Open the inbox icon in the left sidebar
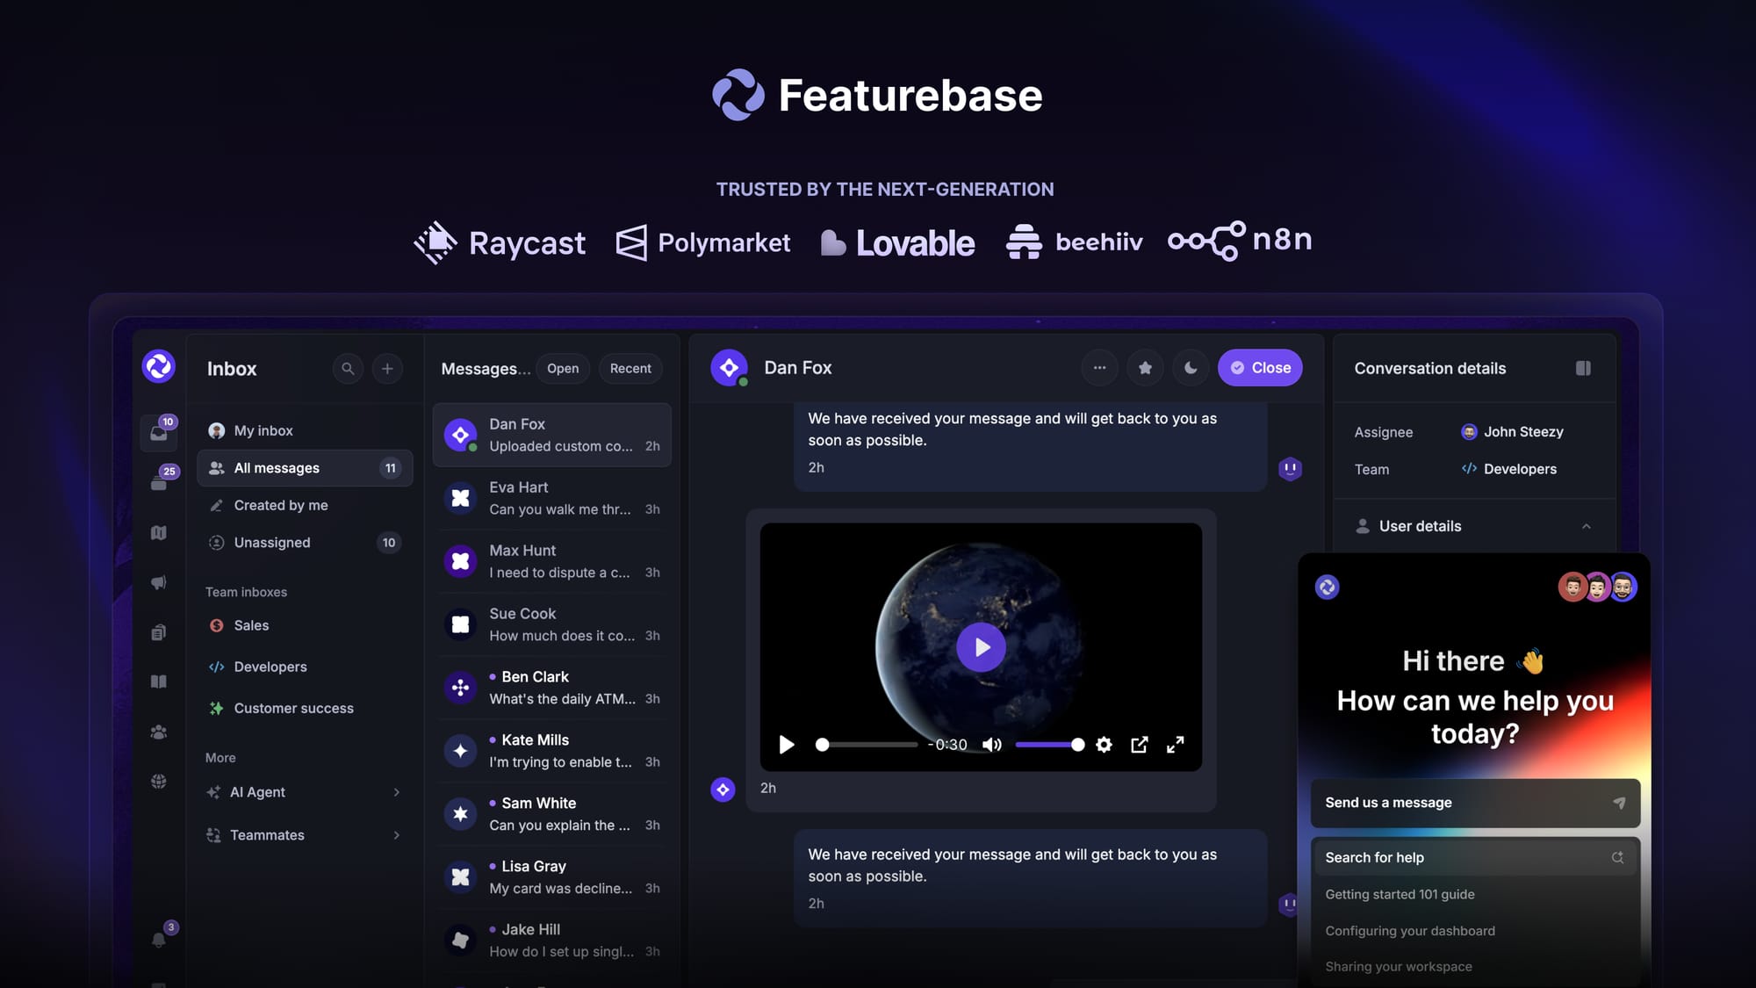This screenshot has width=1756, height=988. coord(160,430)
